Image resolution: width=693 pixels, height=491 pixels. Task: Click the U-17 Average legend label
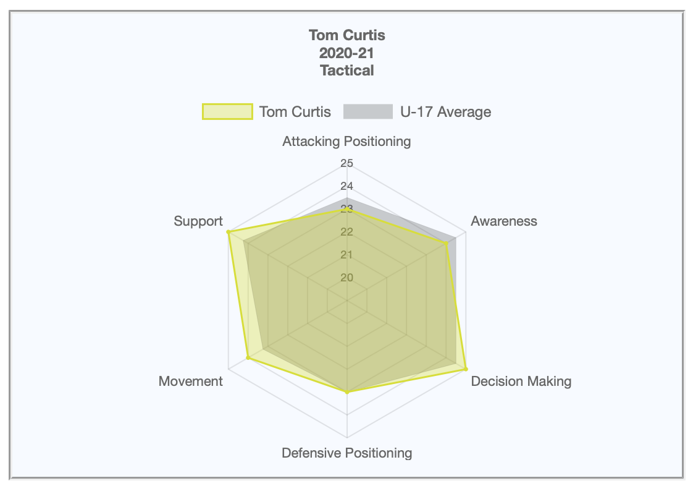tap(445, 112)
